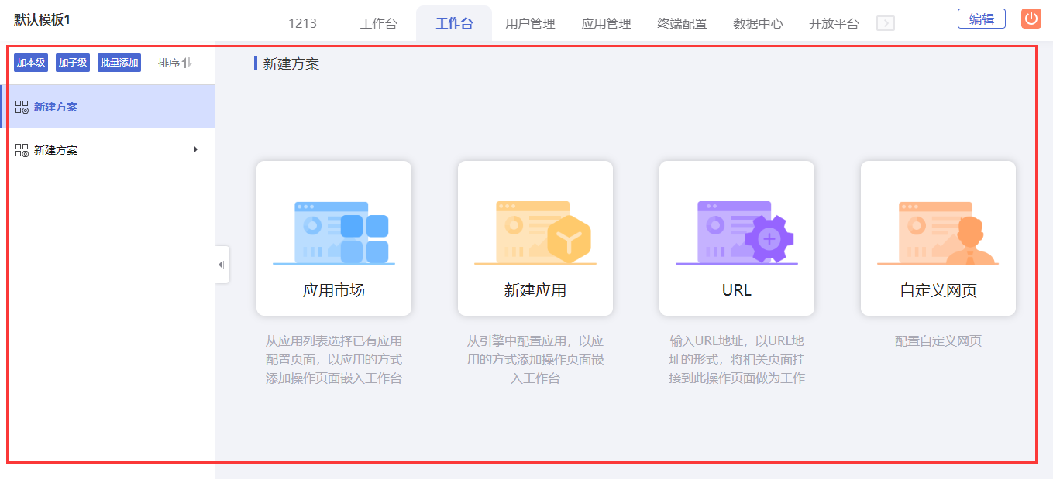Click the 加子级 button
This screenshot has width=1053, height=479.
(73, 63)
